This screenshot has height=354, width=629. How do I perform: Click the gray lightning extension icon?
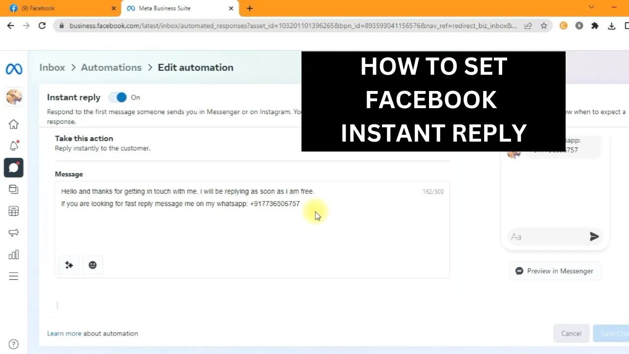(579, 26)
